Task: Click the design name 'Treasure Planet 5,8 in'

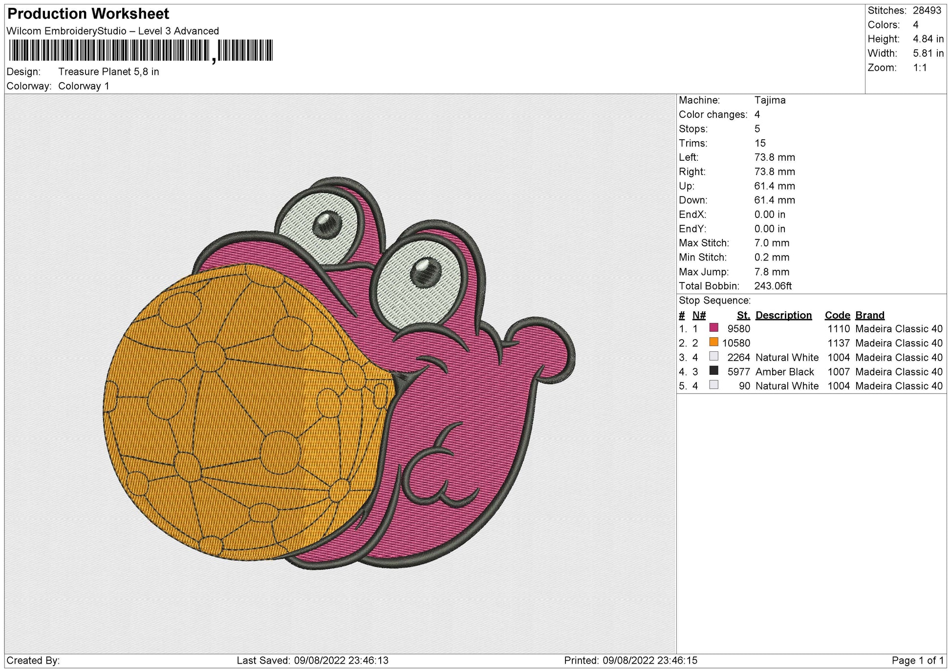Action: click(x=108, y=72)
